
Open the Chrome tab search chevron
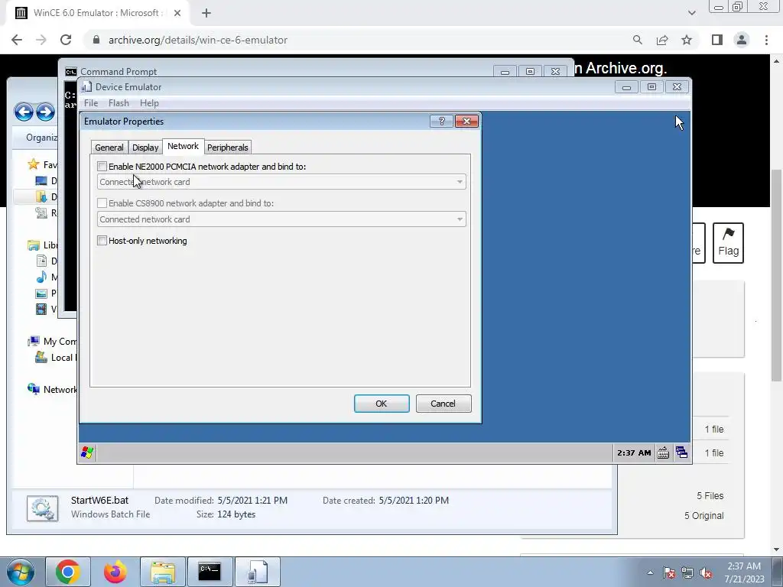[x=691, y=13]
